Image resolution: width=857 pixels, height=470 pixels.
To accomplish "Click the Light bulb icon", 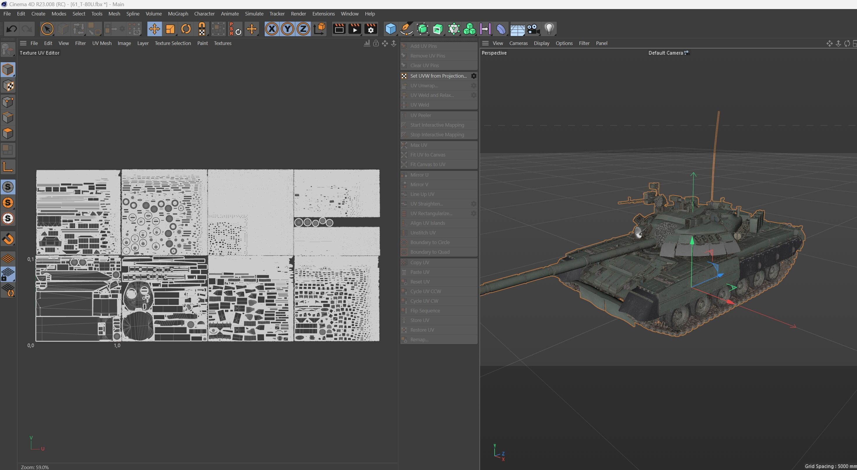I will 549,29.
